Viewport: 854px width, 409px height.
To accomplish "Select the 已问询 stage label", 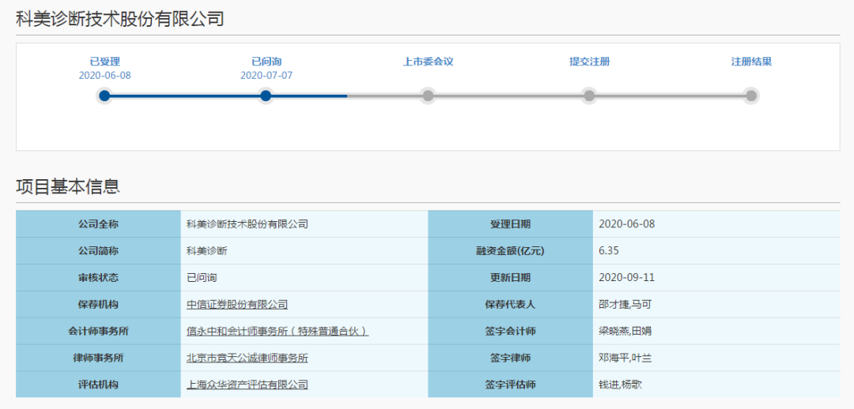I will 266,62.
